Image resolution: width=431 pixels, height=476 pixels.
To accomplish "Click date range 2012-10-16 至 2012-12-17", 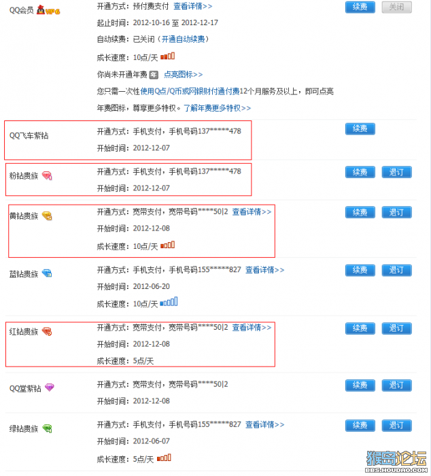I will coord(175,22).
